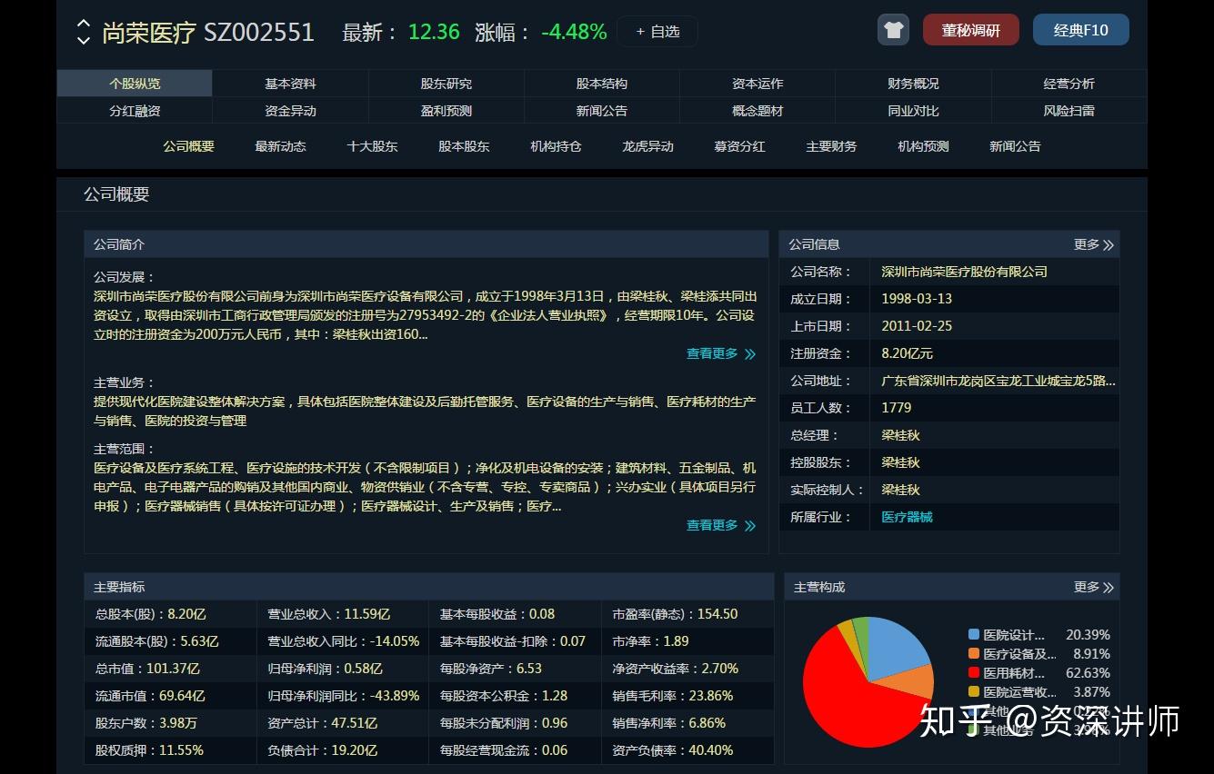Switch to 经典F10 view

[1081, 30]
